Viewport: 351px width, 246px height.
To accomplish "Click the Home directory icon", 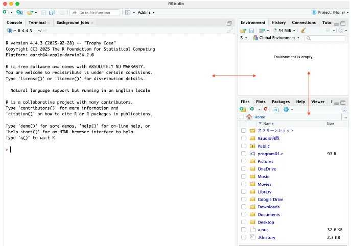I will coord(249,117).
